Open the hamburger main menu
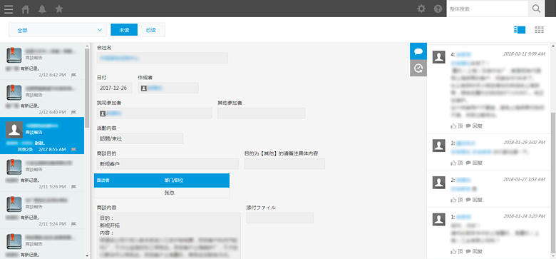 (x=9, y=9)
